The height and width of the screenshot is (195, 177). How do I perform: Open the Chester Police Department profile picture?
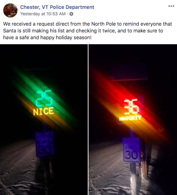click(x=10, y=10)
